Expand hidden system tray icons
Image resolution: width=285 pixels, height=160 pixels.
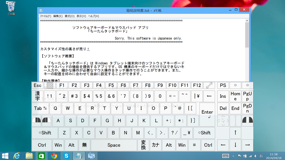point(233,156)
